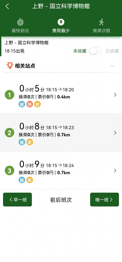Viewport: 122px width, 262px height.
Task: Open details arrow for 8-minute route
Action: 115,133
